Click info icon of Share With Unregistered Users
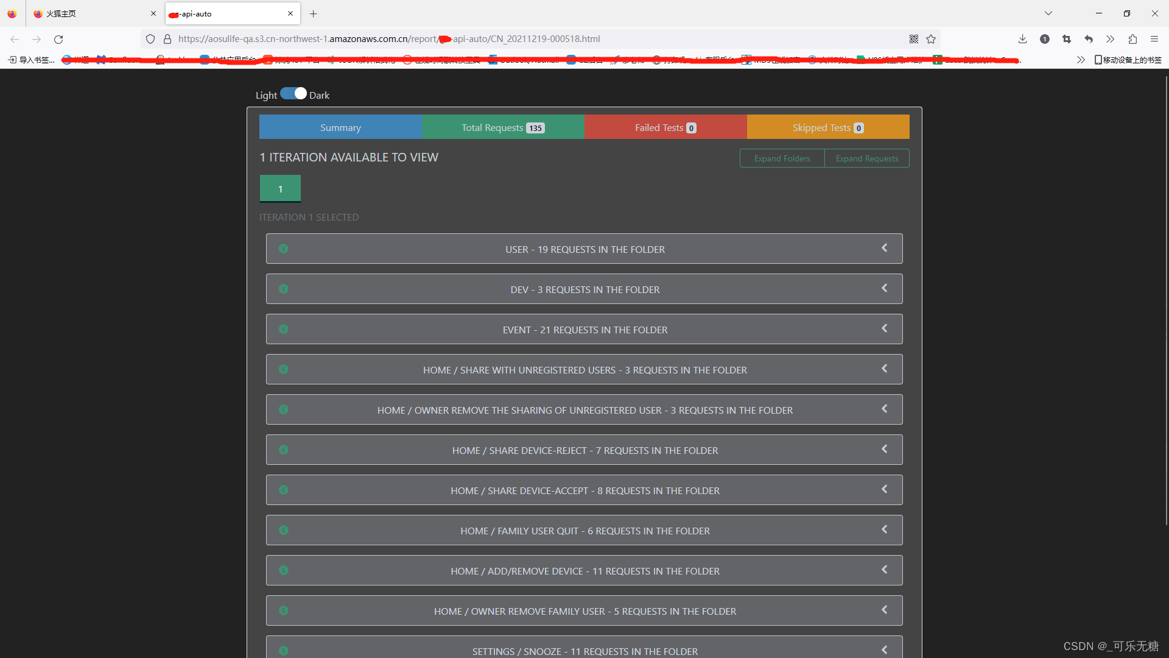Viewport: 1169px width, 658px height. (284, 369)
